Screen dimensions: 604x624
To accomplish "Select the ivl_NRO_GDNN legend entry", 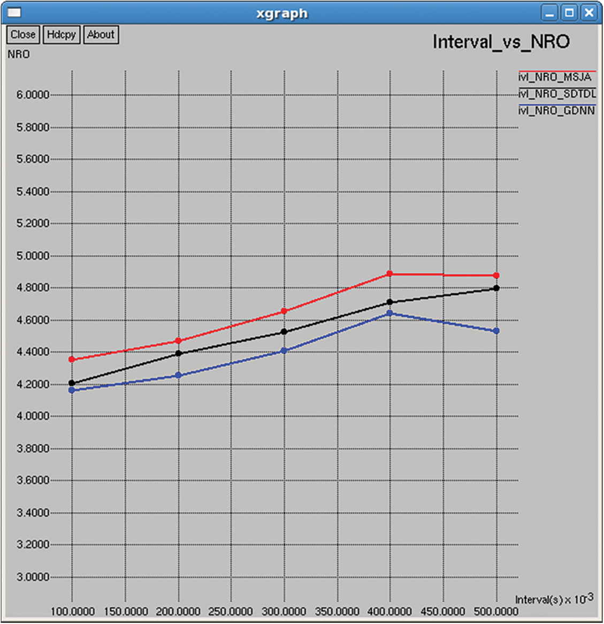I will coord(556,111).
